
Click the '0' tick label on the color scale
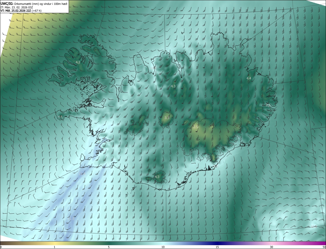coord(1,247)
